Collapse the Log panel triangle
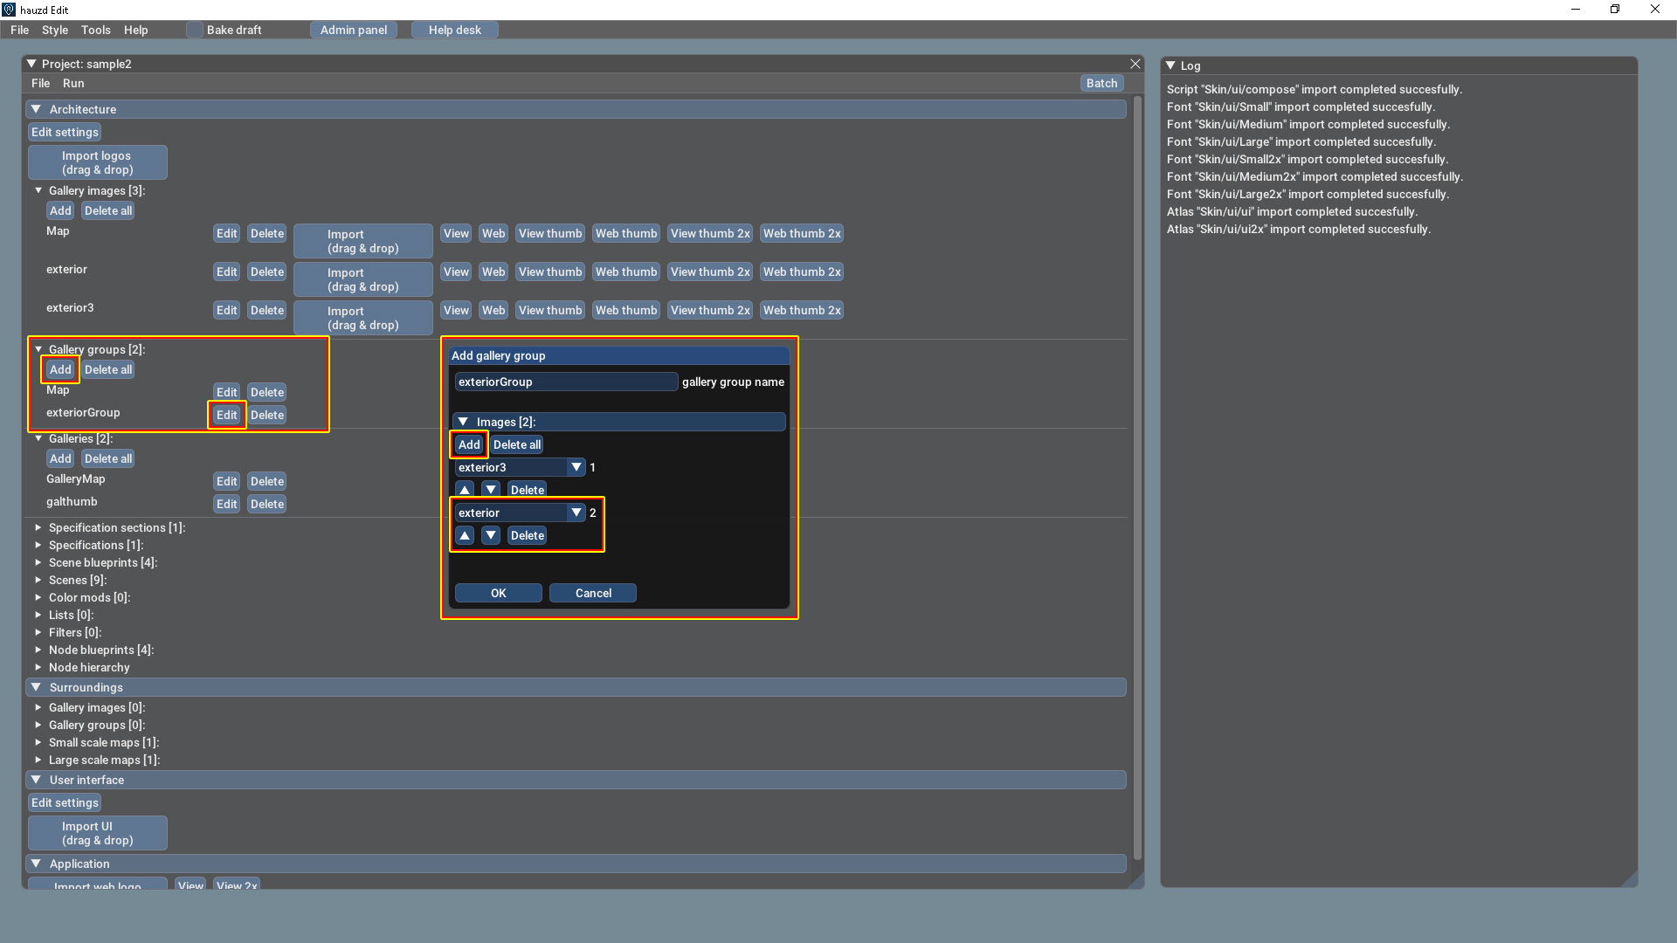 click(1170, 65)
